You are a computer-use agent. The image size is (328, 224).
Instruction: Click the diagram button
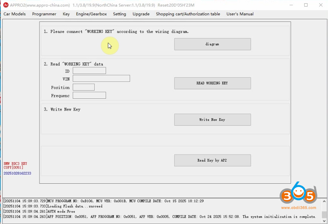click(212, 44)
